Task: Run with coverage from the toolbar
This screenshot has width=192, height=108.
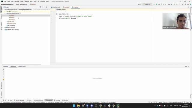Action: [x=159, y=4]
